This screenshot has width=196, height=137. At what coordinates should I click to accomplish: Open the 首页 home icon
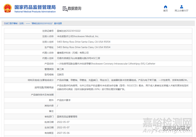point(166,7)
